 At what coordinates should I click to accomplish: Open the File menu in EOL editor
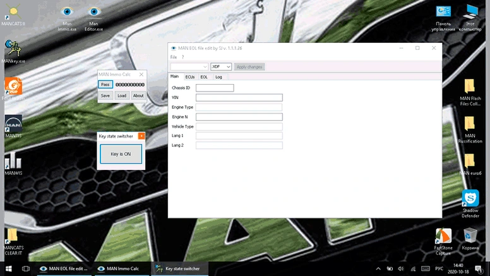(174, 57)
